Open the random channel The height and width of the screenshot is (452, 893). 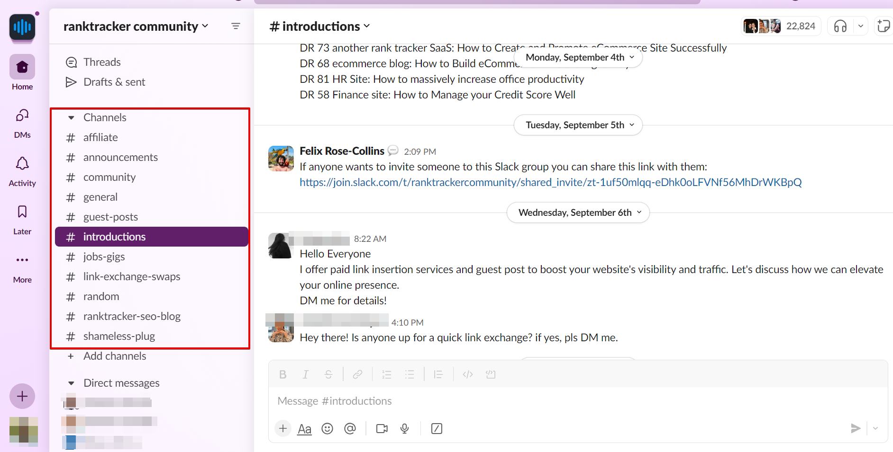coord(152,296)
